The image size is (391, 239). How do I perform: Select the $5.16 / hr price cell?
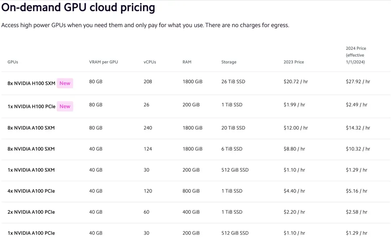tap(356, 191)
